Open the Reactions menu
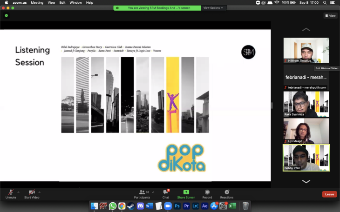Viewport: 340px width, 212px height. pos(227,194)
